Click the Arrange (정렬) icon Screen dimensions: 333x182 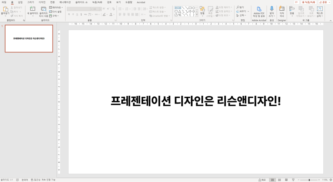tap(202, 9)
